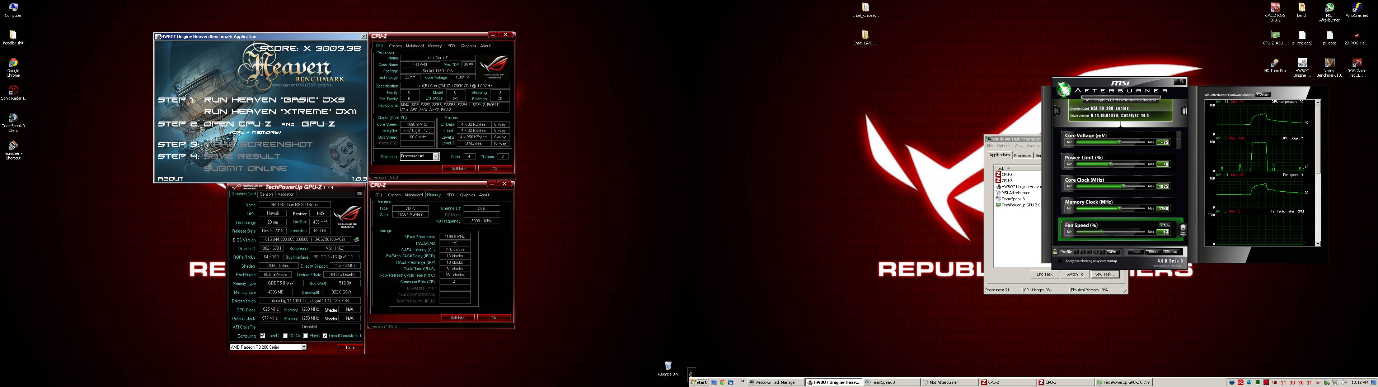Screen dimensions: 1378x387
Task: Launch Valley Benchmark 1.0 desktop icon
Action: click(x=1329, y=68)
